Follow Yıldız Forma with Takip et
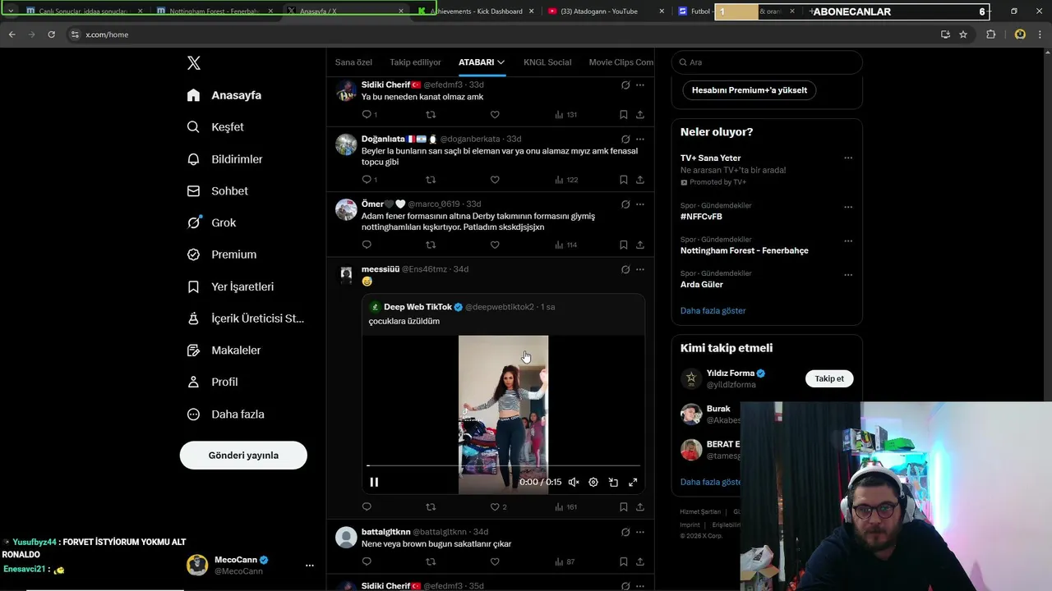This screenshot has width=1052, height=591. (829, 378)
